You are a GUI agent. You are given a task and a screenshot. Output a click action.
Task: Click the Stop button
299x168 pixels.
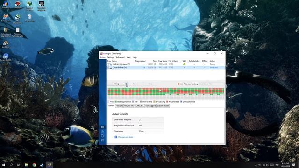(x=150, y=84)
